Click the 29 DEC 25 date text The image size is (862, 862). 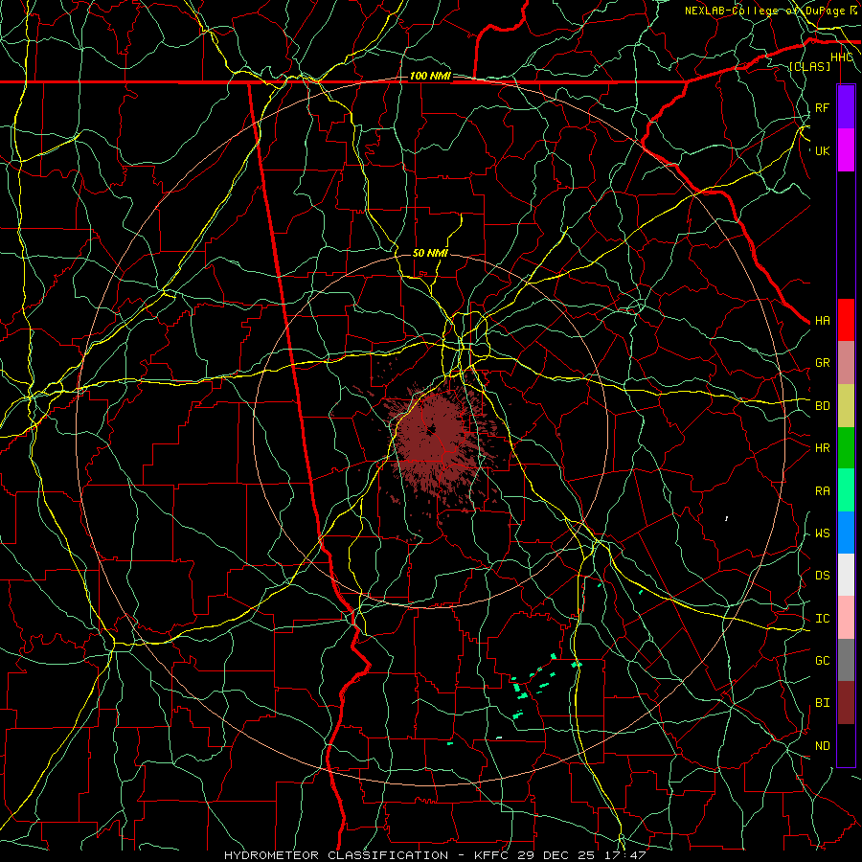click(x=560, y=855)
